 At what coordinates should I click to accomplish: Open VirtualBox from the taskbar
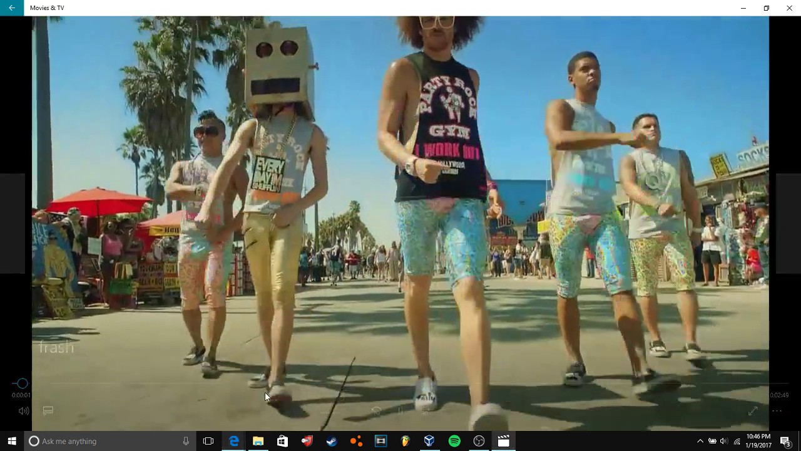(429, 441)
